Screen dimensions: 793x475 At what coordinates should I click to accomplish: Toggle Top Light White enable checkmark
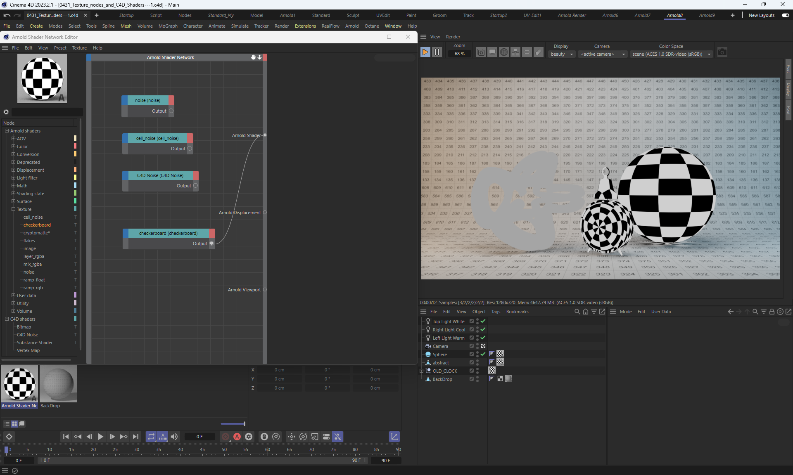483,321
